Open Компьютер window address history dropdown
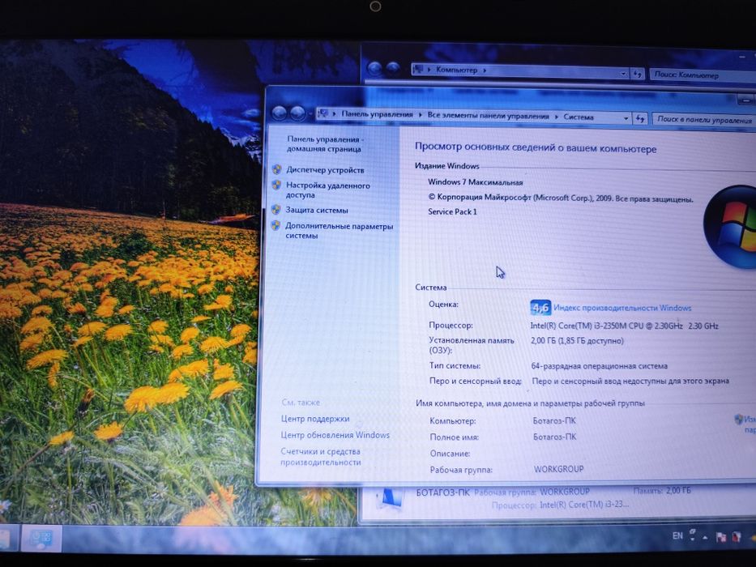Image resolution: width=756 pixels, height=567 pixels. pyautogui.click(x=623, y=73)
